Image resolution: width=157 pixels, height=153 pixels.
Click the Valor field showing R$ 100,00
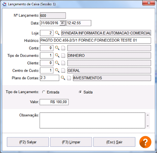pyautogui.click(x=54, y=102)
